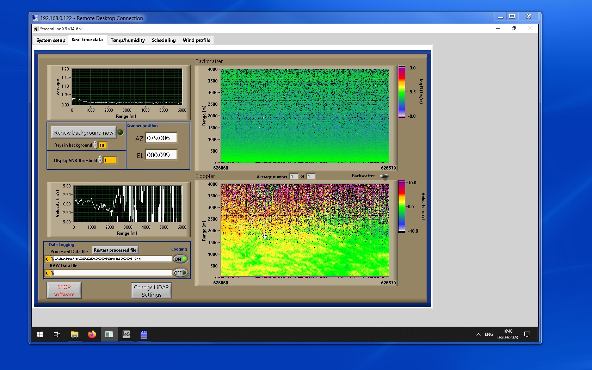This screenshot has width=592, height=370.
Task: Click Renew background now button
Action: tap(84, 132)
